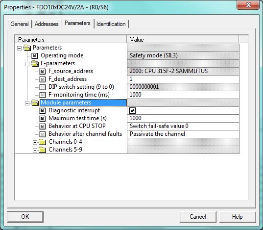Open the Passivate the channel value dropdown
This screenshot has height=230, width=263.
pyautogui.click(x=183, y=134)
